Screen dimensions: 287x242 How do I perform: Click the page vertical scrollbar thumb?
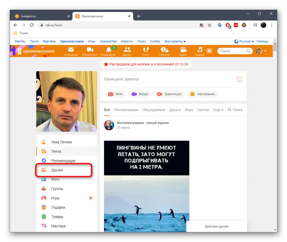tap(275, 47)
